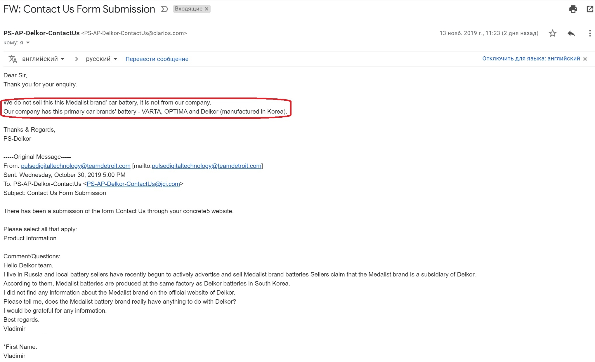Click the mailto pulsedigitaltechnology@teamdetroit.com link in brackets

pos(207,166)
